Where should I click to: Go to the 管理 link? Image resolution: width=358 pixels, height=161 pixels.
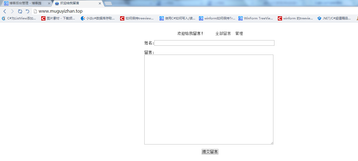coord(239,34)
